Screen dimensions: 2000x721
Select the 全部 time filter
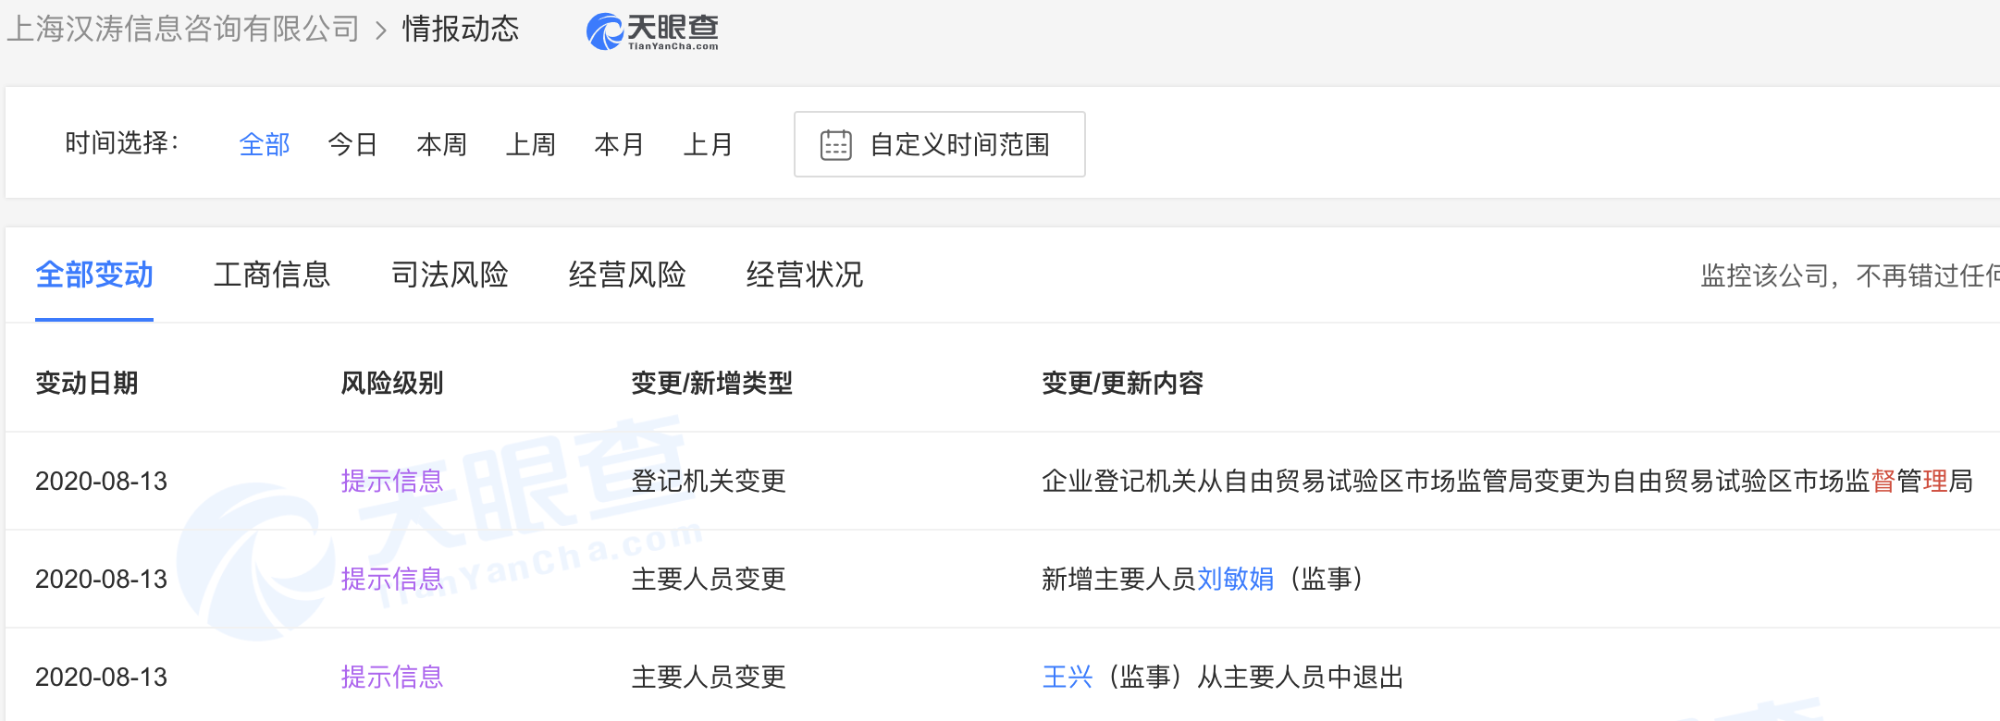[264, 145]
